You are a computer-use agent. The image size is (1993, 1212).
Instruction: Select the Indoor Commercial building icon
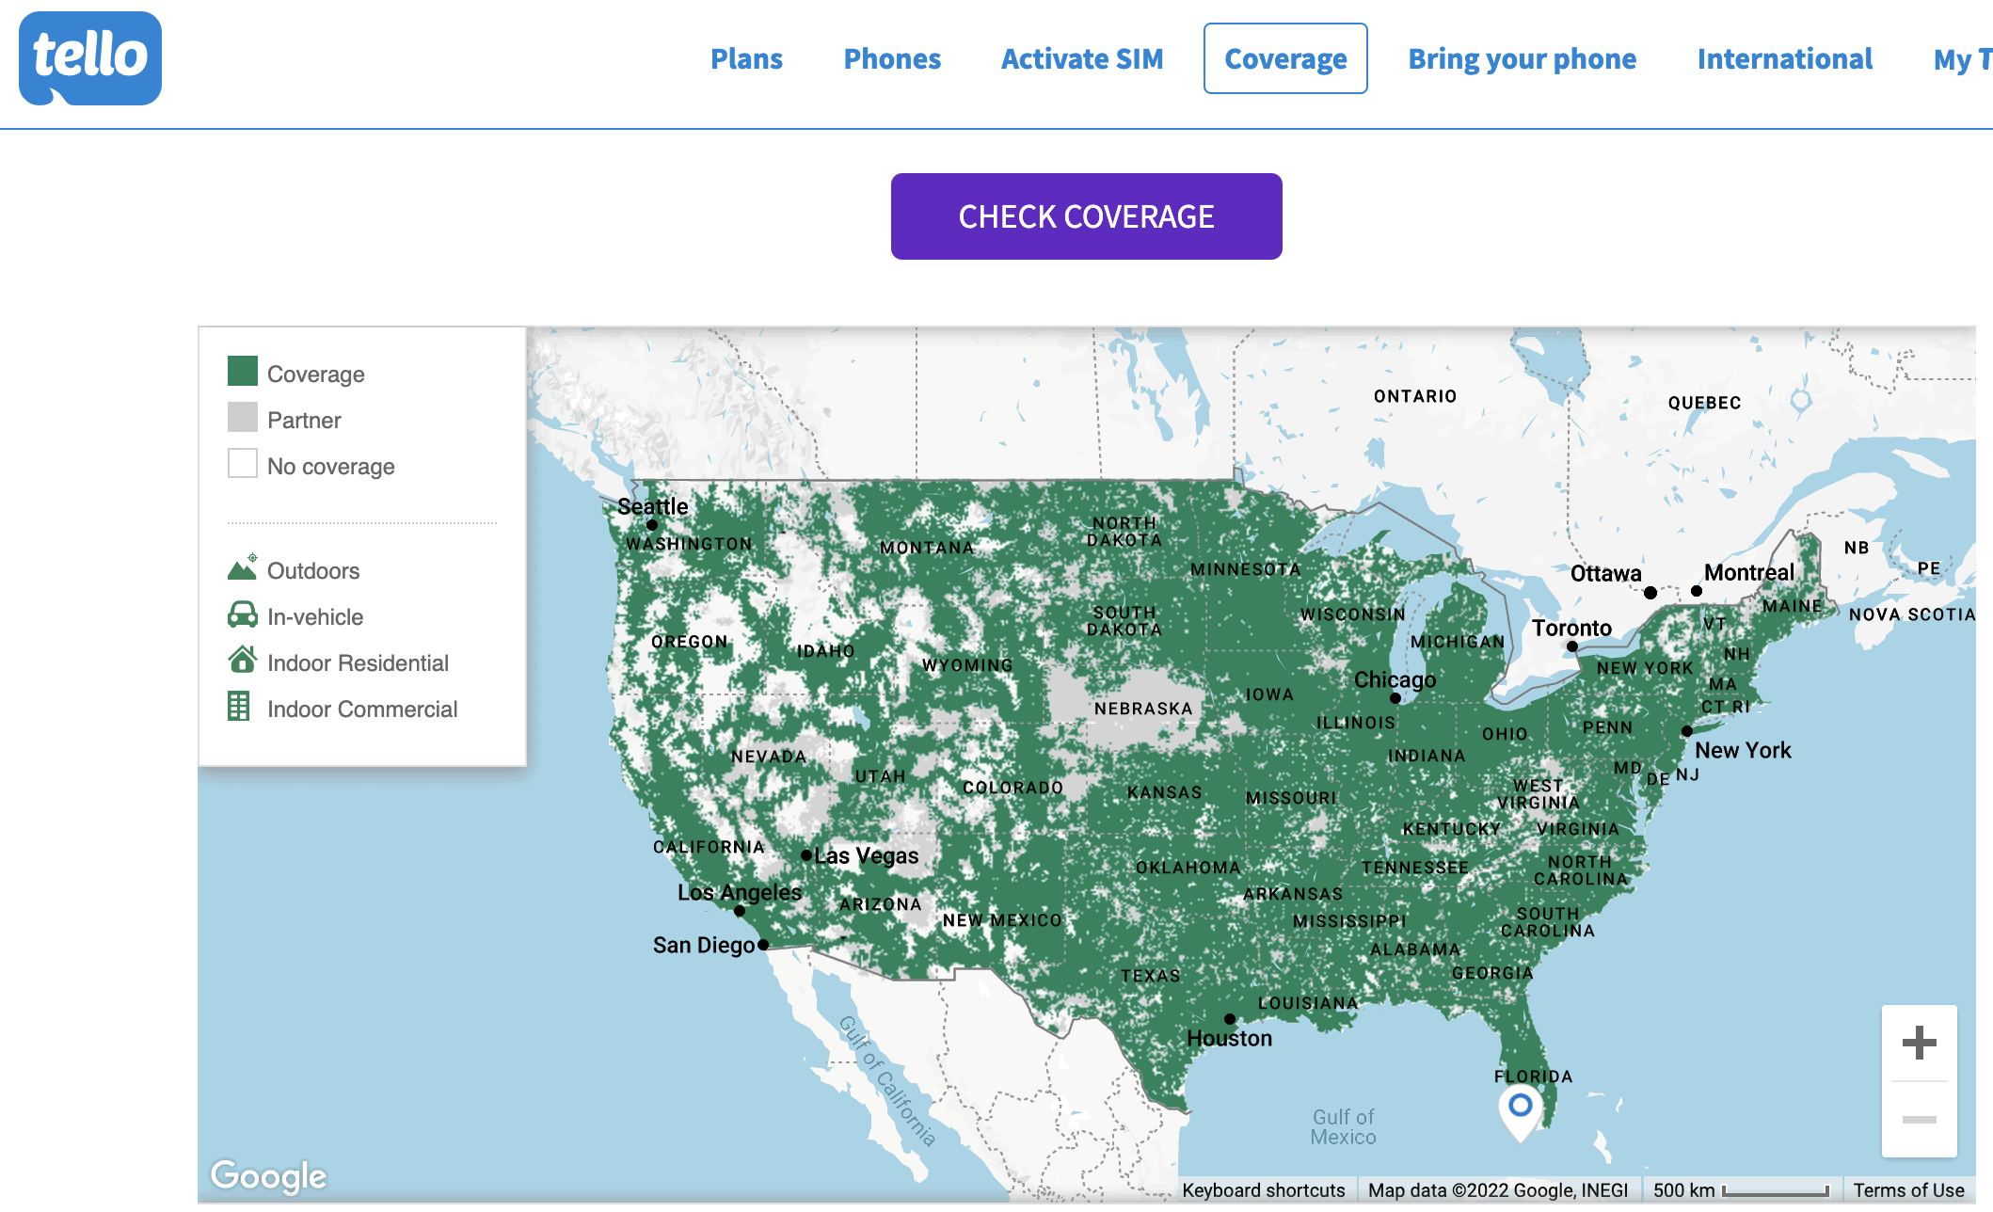242,708
